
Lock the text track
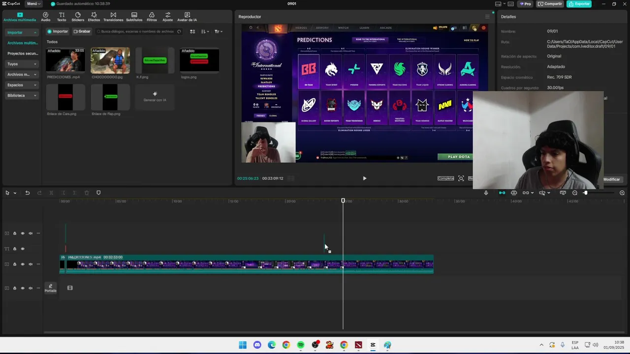14,249
